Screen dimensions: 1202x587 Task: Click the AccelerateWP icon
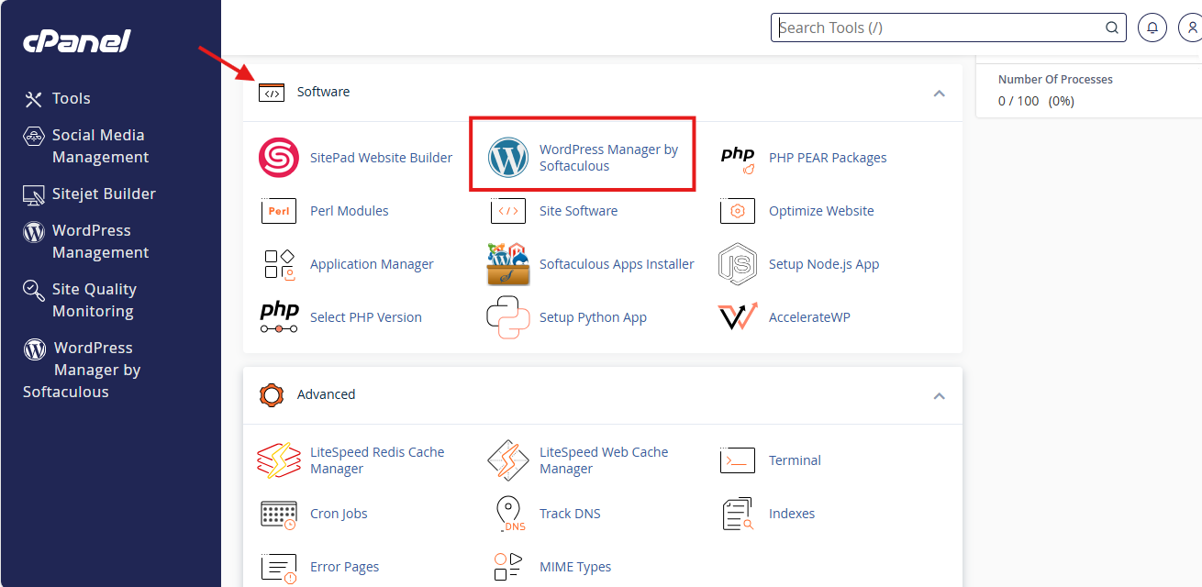click(x=738, y=317)
